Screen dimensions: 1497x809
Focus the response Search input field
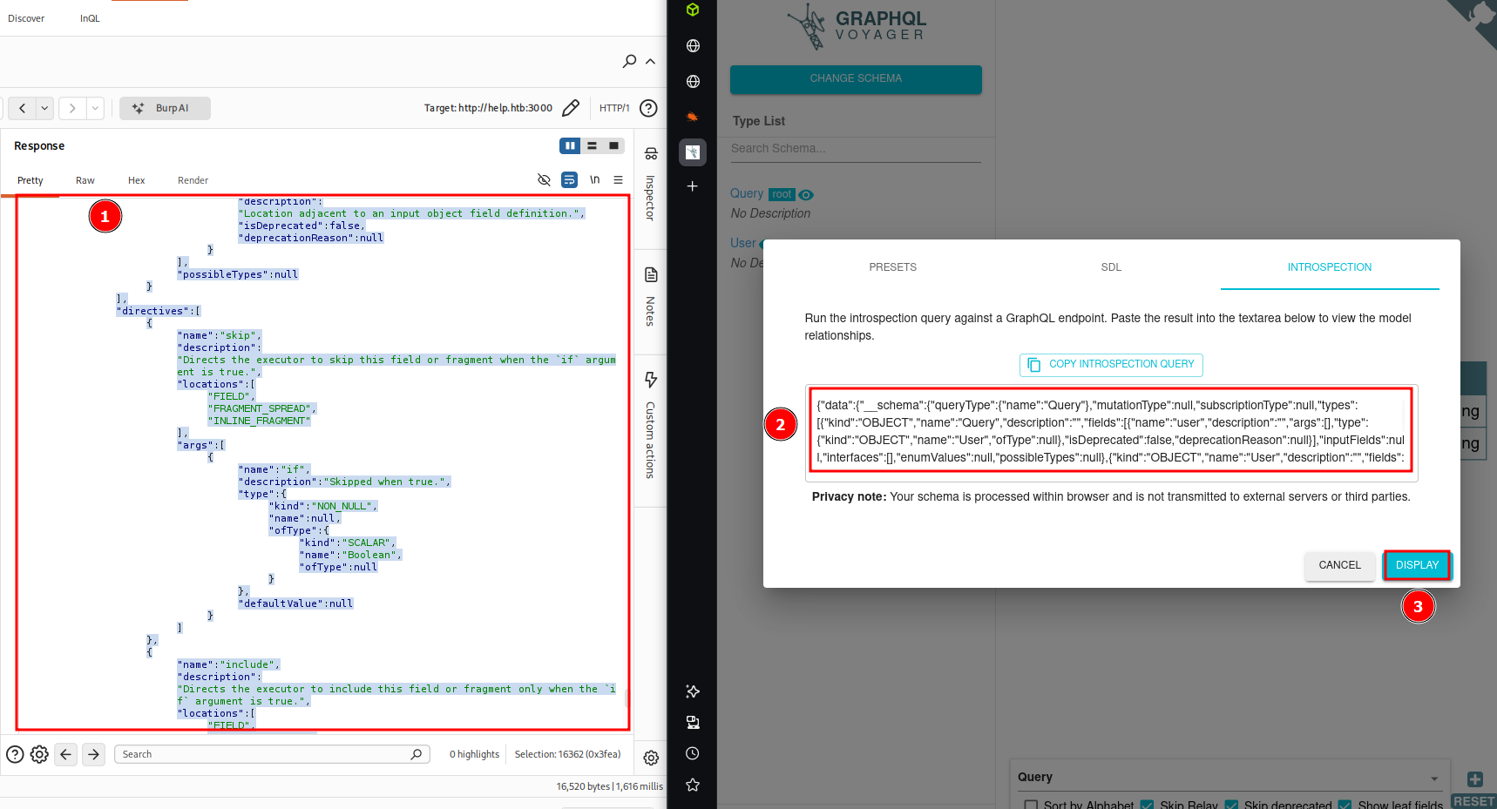coord(272,754)
